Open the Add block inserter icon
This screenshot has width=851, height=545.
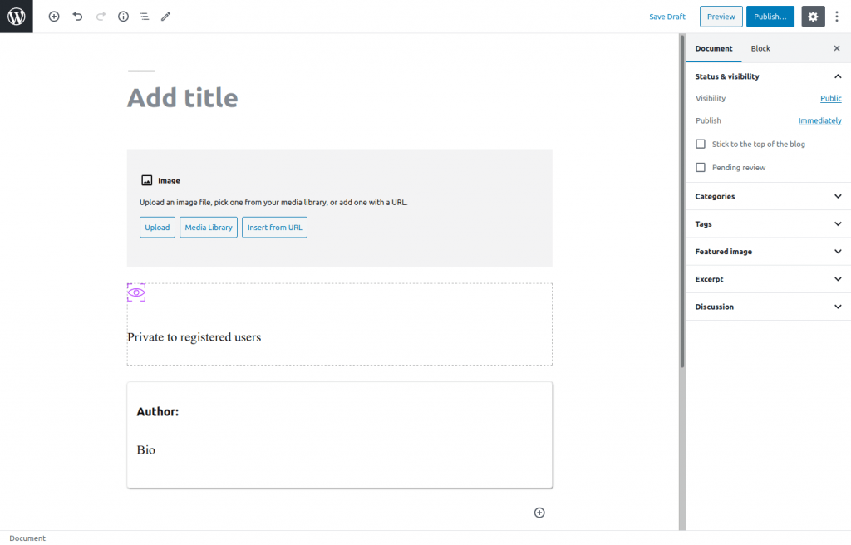pos(54,17)
